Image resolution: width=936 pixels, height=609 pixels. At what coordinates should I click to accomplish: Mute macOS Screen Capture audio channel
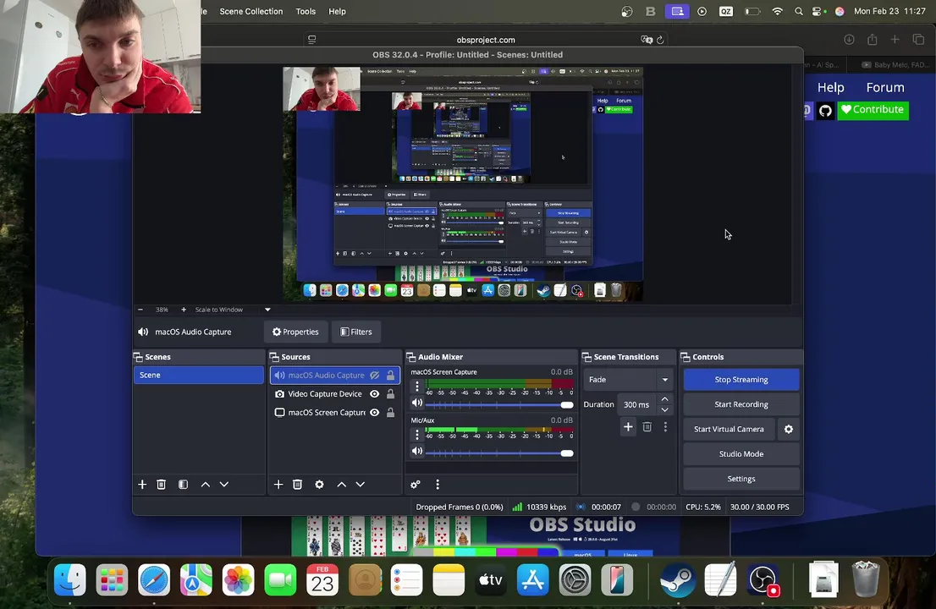click(417, 403)
